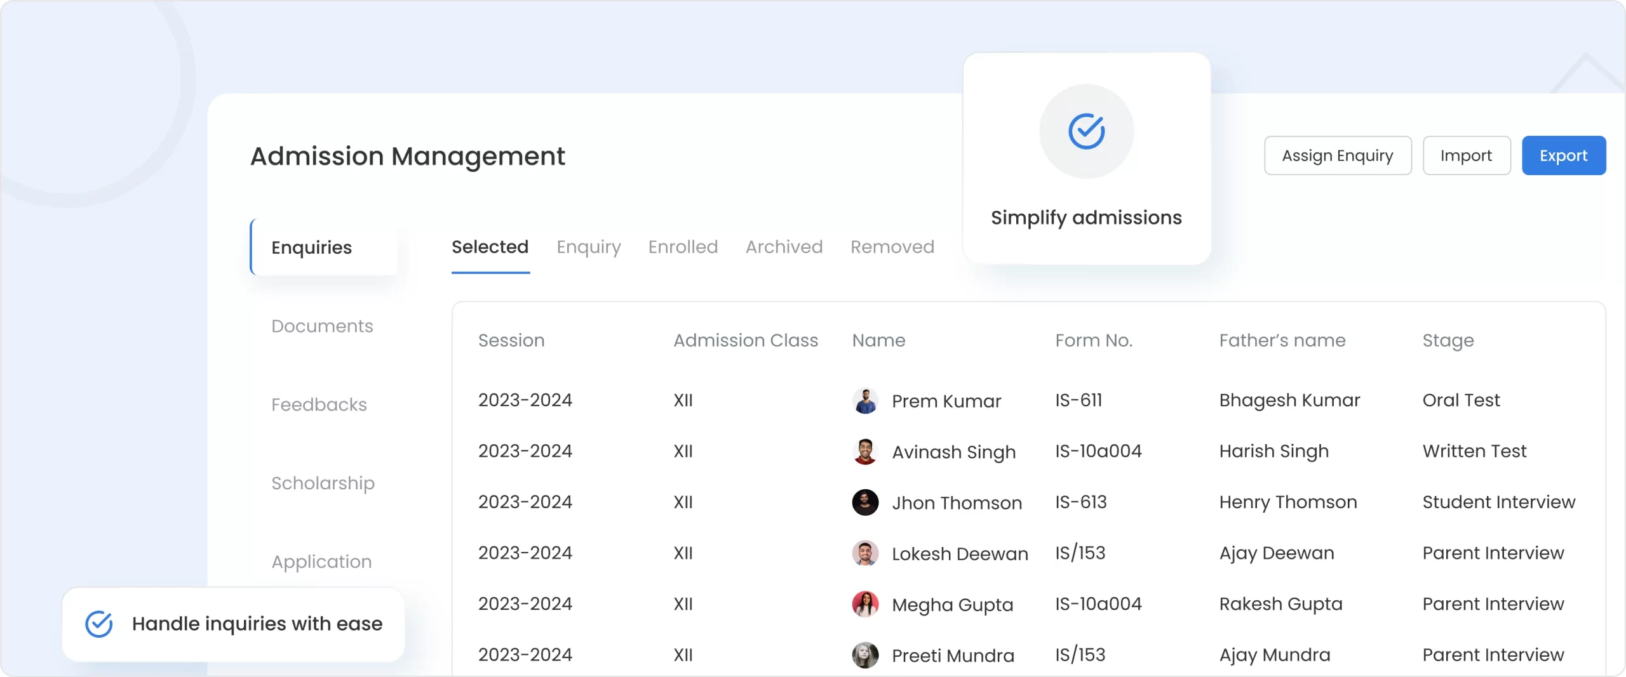Viewport: 1626px width, 677px height.
Task: Click Lokesh Deewan's profile photo
Action: tap(865, 553)
